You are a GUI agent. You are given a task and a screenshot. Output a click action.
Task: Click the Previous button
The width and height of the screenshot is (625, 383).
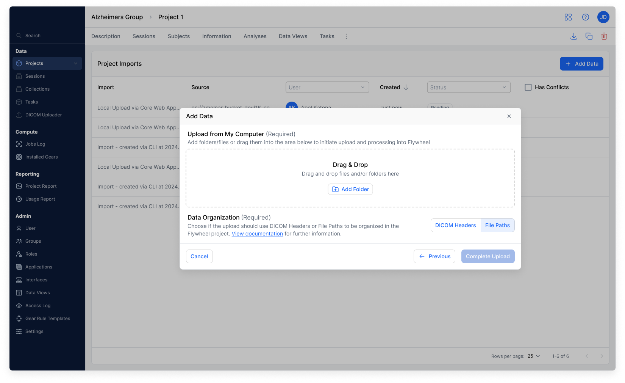(434, 256)
